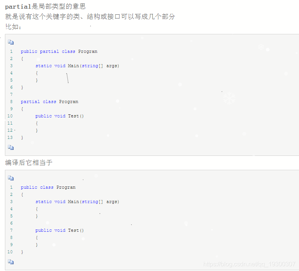Click the heading 'partial是局部类型的意思'
This screenshot has height=271, width=299.
pyautogui.click(x=45, y=6)
